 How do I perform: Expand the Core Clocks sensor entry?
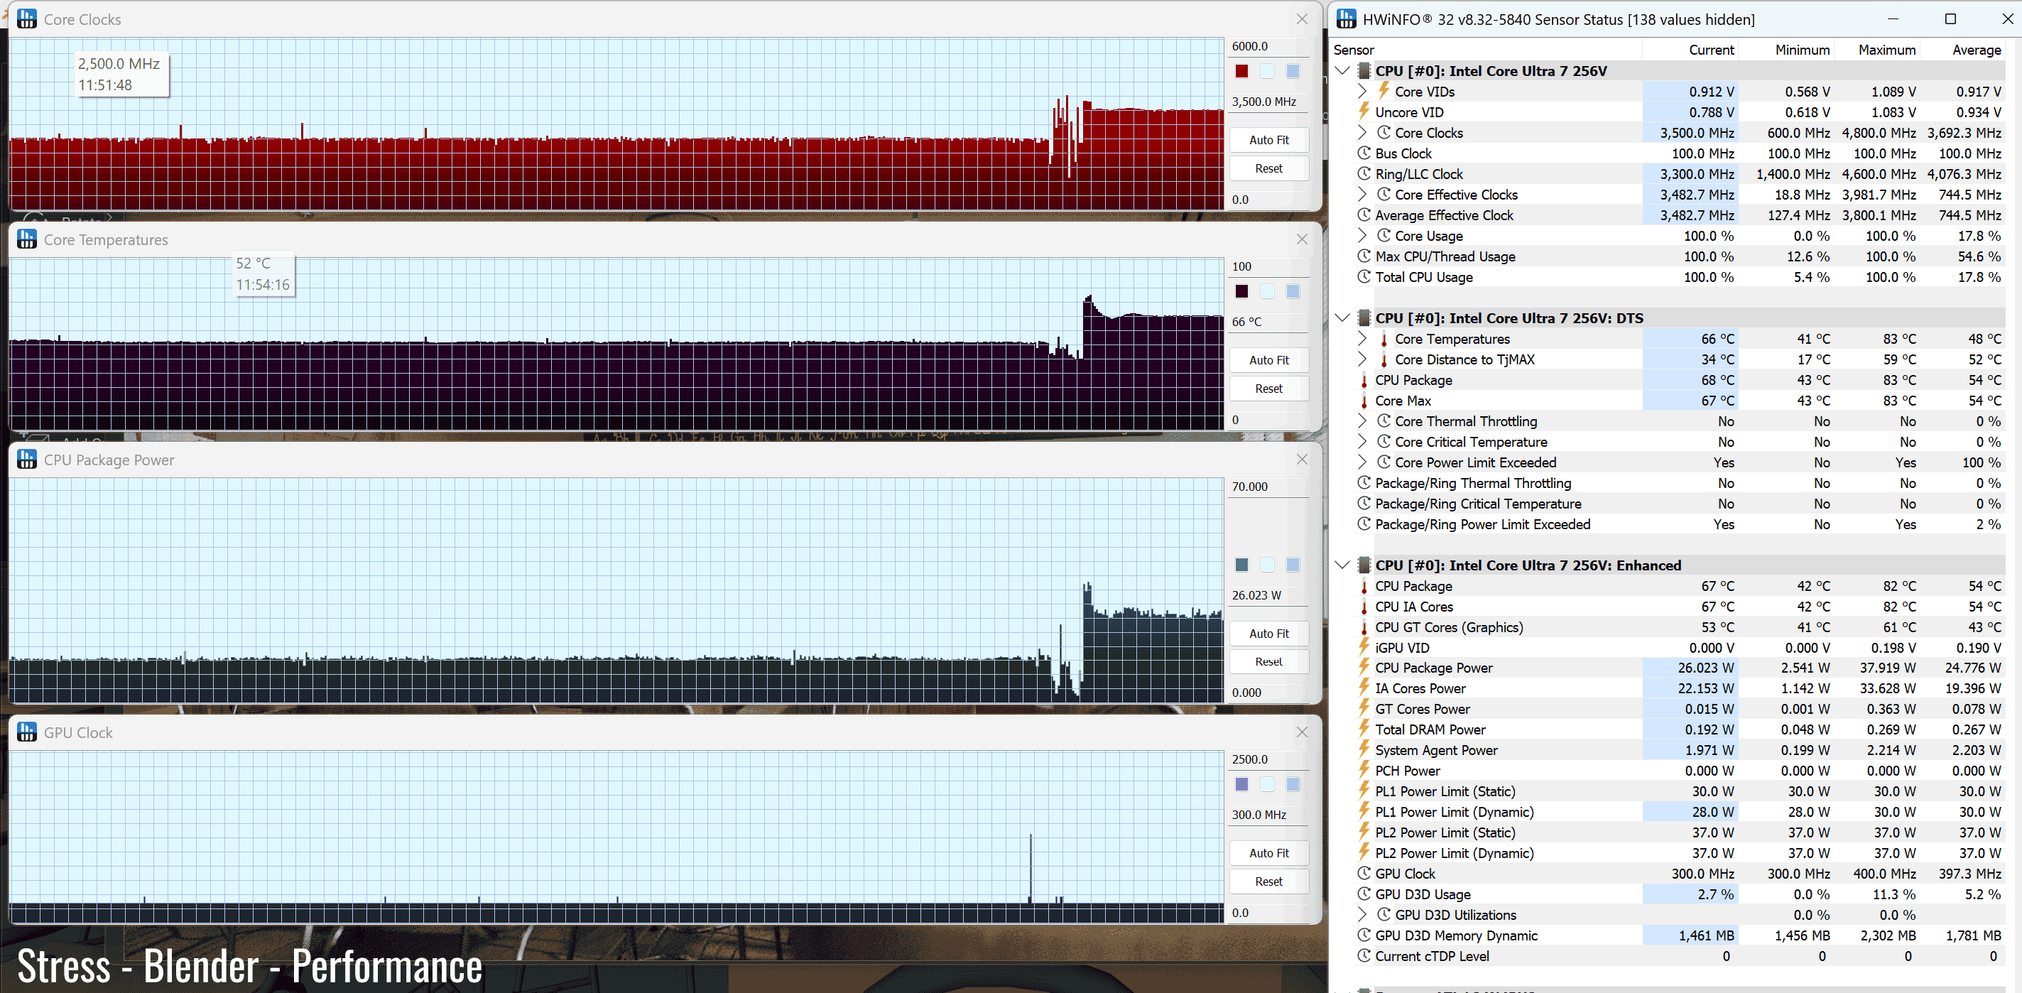1363,133
